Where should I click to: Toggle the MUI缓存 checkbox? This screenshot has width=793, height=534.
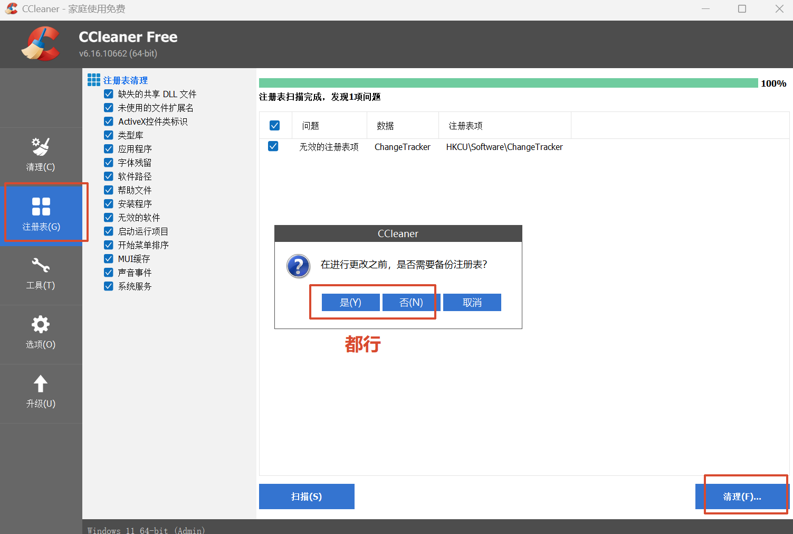tap(109, 259)
